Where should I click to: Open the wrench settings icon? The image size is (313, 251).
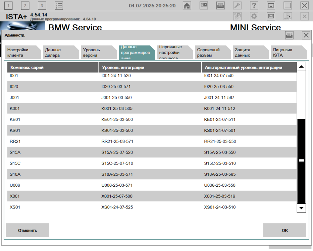(x=237, y=5)
